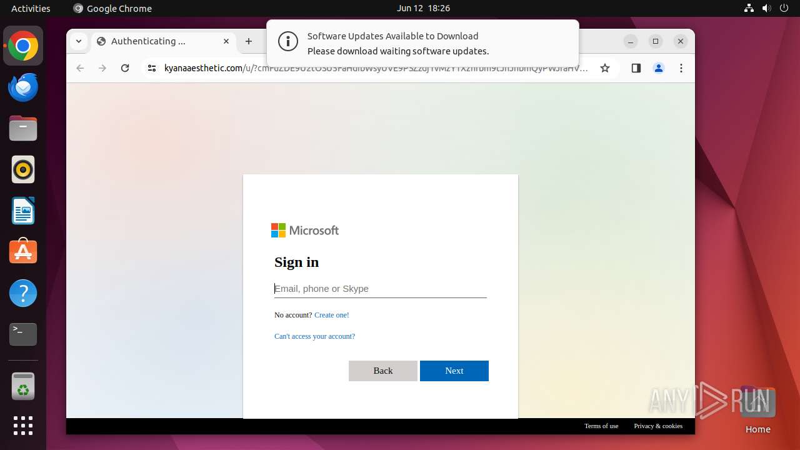The height and width of the screenshot is (450, 800).
Task: Open power icon in system menu
Action: click(x=784, y=8)
